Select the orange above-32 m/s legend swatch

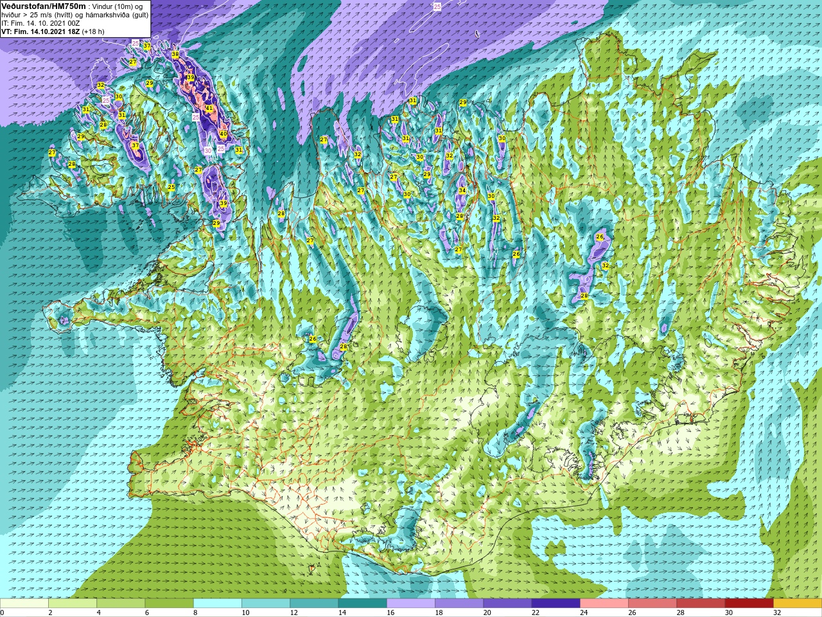(798, 604)
